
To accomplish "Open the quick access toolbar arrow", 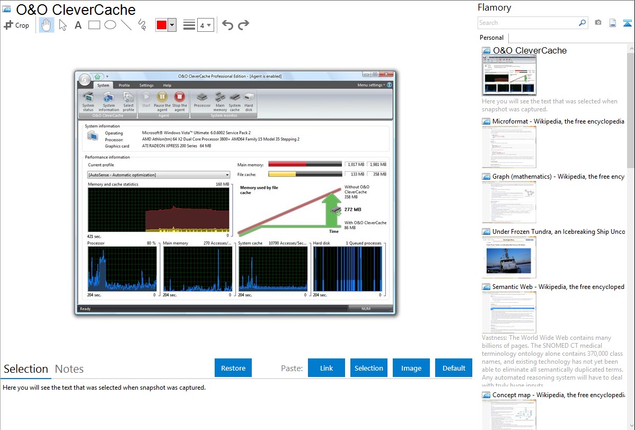I will pyautogui.click(x=107, y=76).
